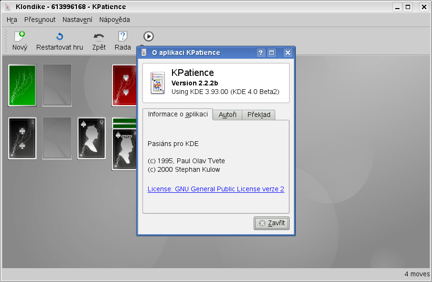Click the empty waste pile slot beside deck

pyautogui.click(x=57, y=85)
